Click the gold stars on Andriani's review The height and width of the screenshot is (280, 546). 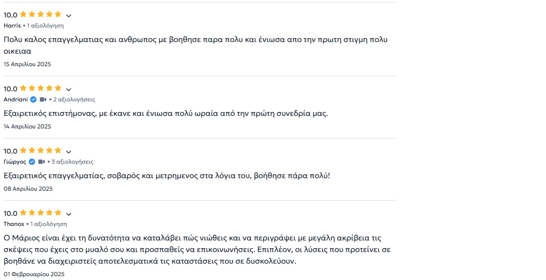41,88
